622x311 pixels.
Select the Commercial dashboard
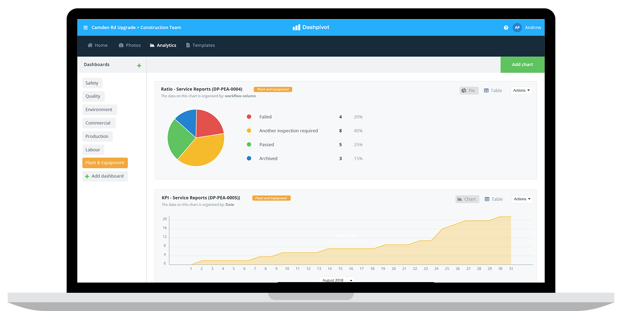99,123
